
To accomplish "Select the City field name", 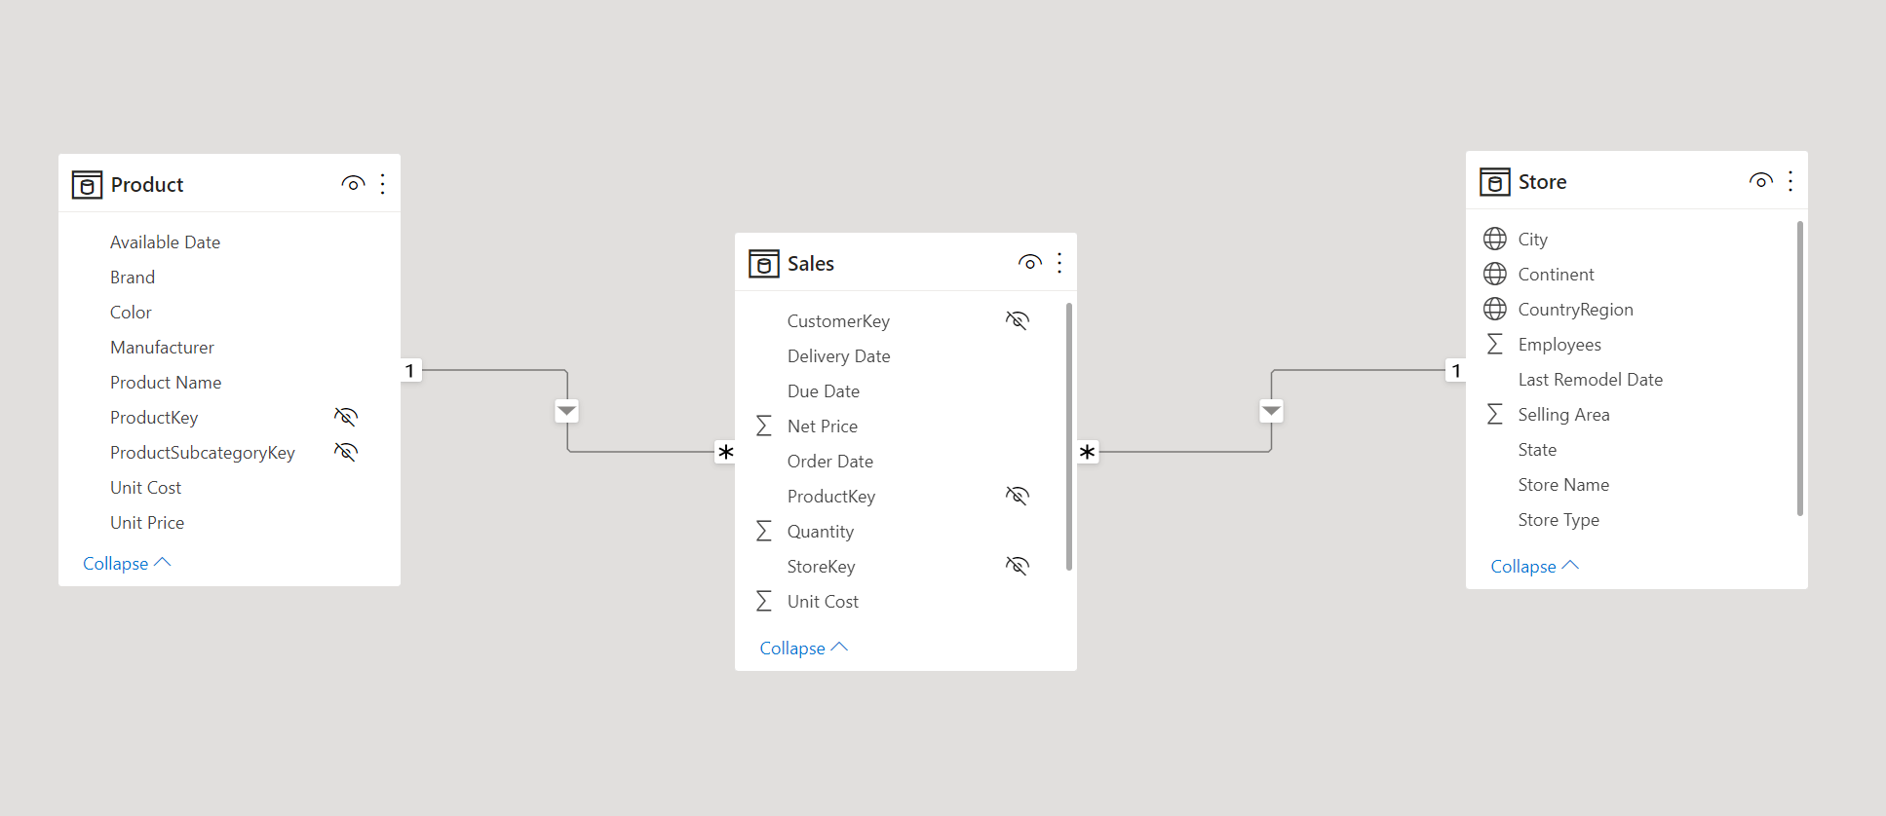I will (x=1532, y=240).
